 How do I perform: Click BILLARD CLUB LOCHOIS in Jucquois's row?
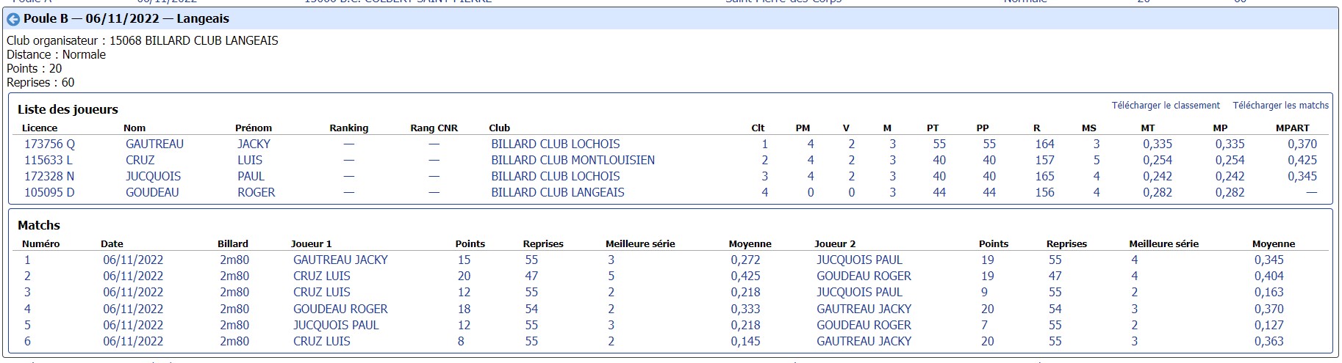[x=555, y=177]
